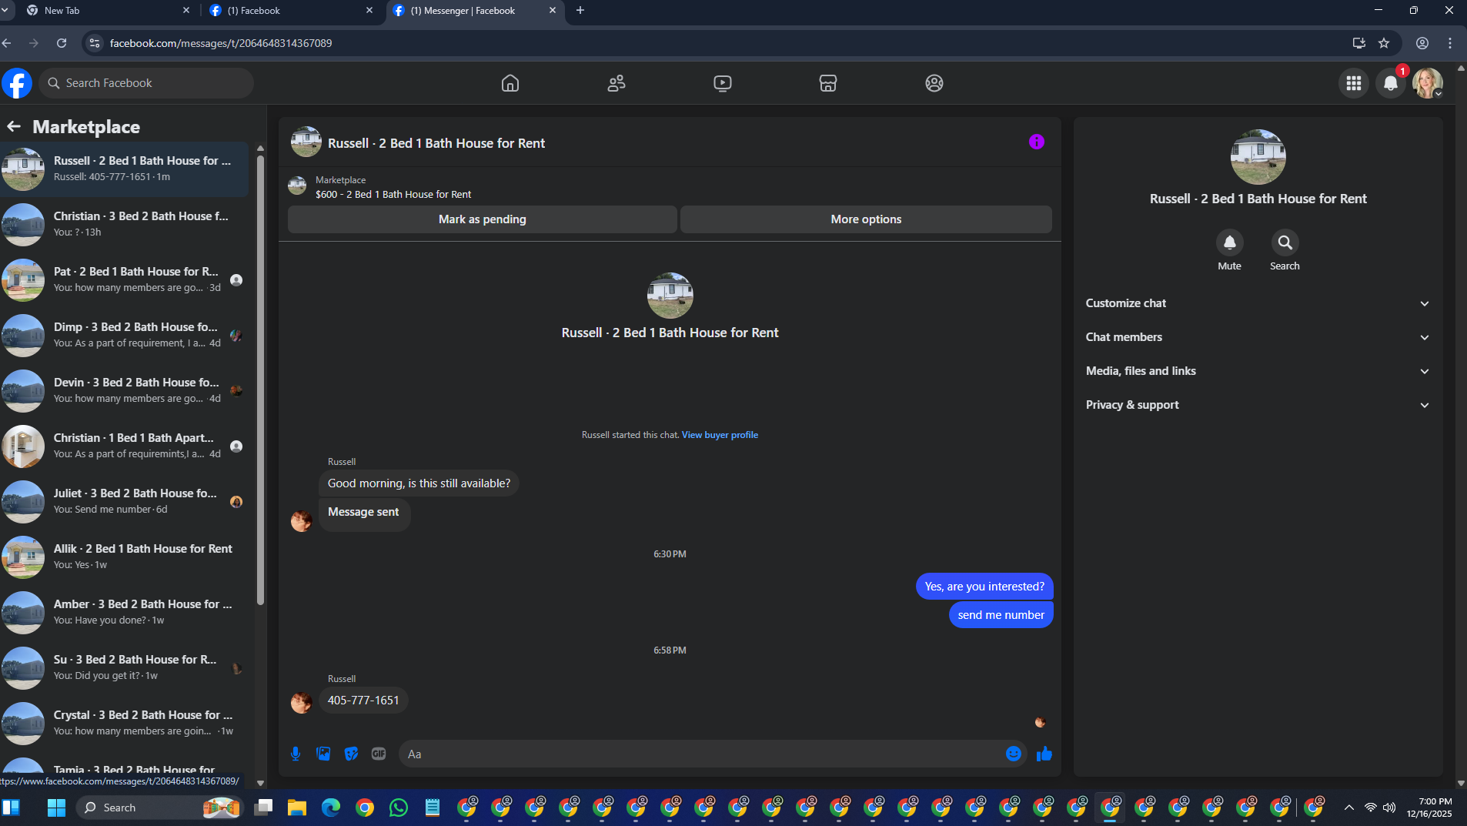Send a thumbs-up like
1467x826 pixels.
click(1044, 754)
